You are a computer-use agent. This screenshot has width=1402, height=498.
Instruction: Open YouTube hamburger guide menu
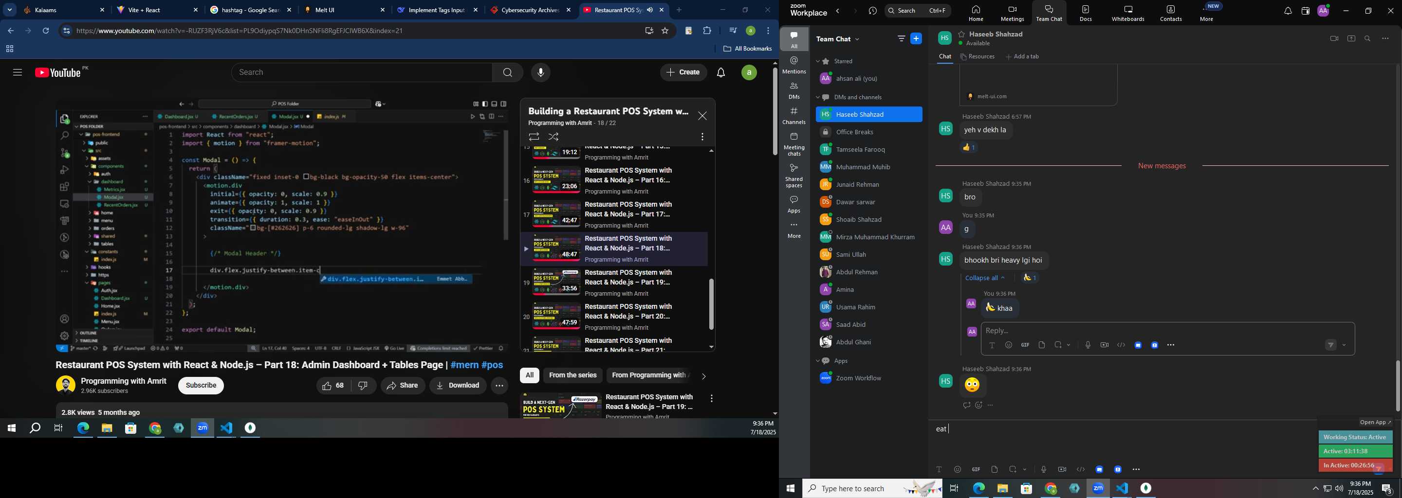point(18,72)
